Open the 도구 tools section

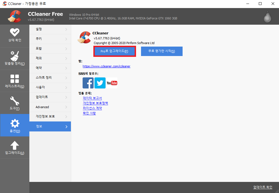15,103
